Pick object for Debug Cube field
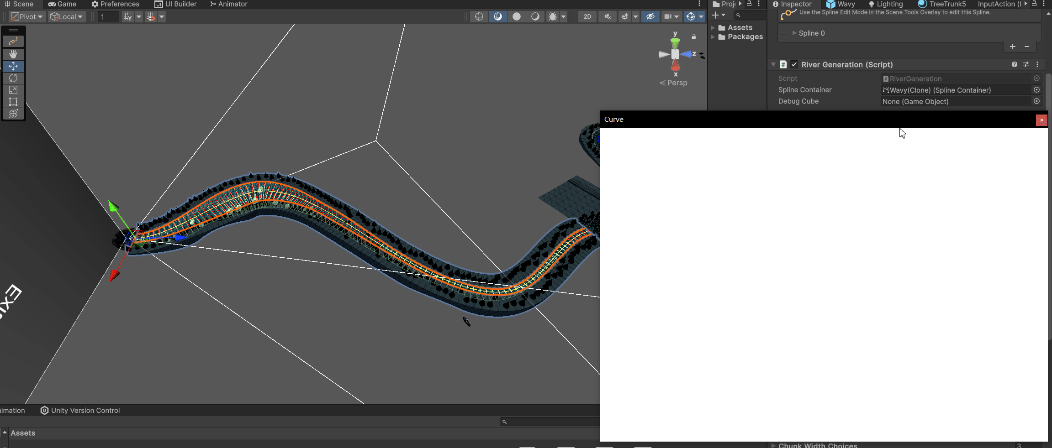This screenshot has width=1052, height=448. [1036, 101]
